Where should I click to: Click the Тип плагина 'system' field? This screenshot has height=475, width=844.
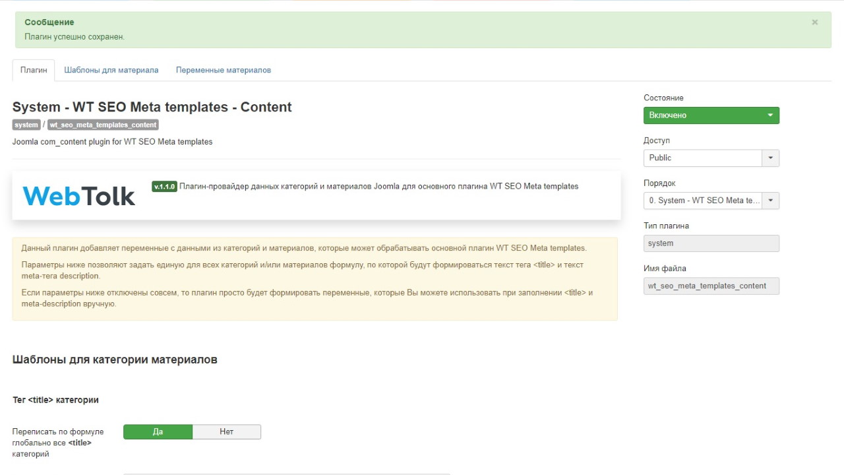[711, 243]
